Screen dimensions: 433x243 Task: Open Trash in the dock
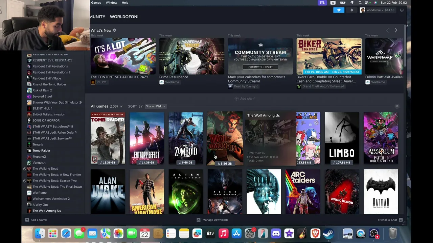[393, 234]
